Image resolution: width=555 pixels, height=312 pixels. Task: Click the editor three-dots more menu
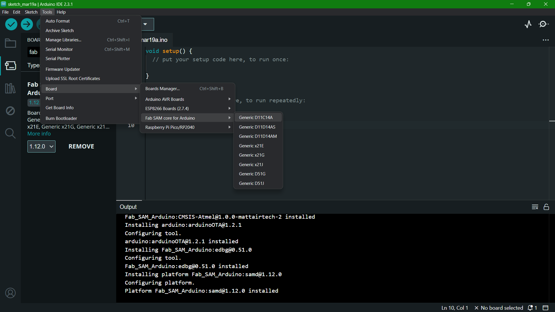coord(546,40)
